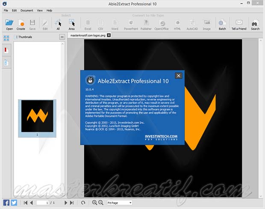Choose the Select Area tool
The width and height of the screenshot is (265, 209).
(x=71, y=24)
